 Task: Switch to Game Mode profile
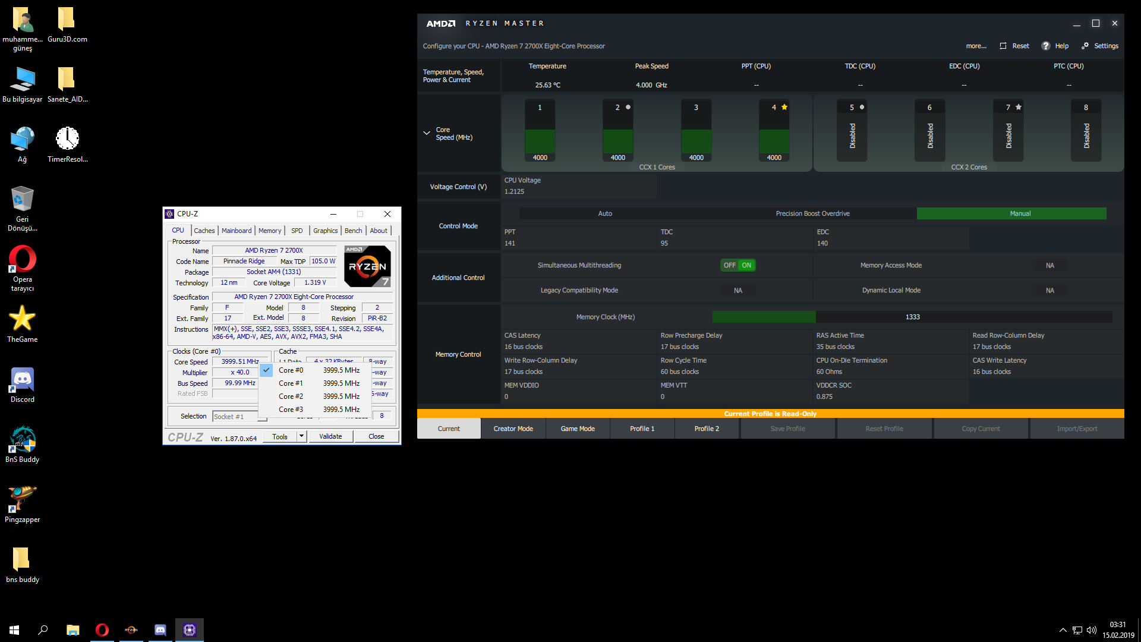pyautogui.click(x=578, y=429)
